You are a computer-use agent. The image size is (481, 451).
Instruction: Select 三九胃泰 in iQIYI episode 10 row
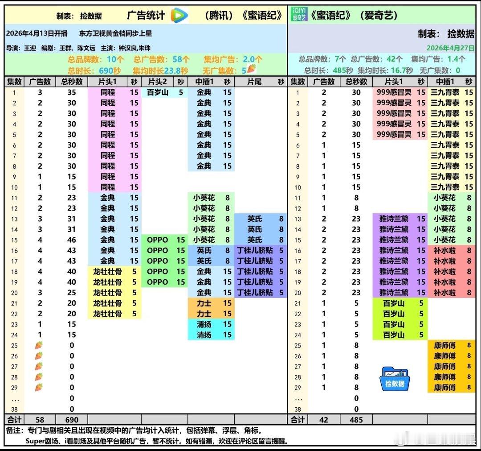[x=445, y=187]
